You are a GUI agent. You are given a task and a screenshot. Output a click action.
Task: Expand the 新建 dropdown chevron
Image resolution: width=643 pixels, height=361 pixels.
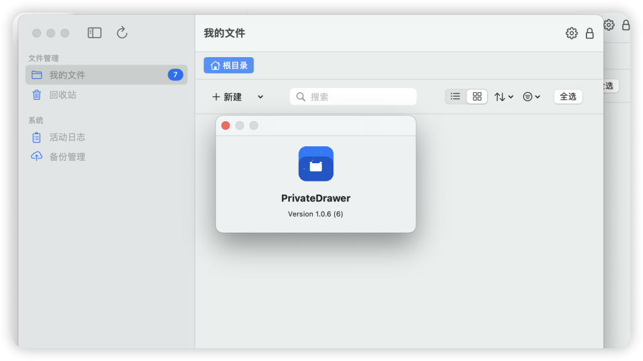[261, 97]
